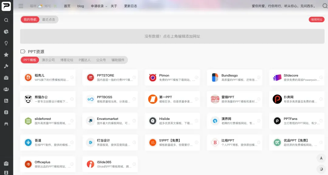
Task: Click the clock tray icon near the sidebar bottom
Action: click(6, 163)
